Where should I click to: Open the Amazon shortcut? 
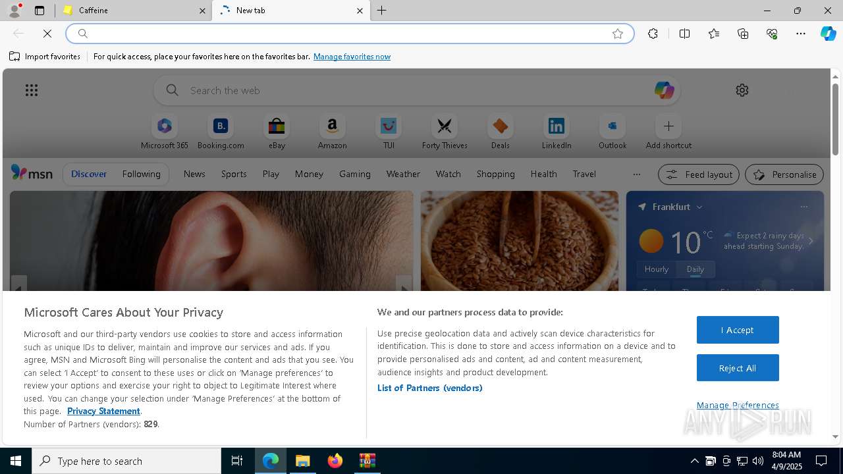click(333, 132)
